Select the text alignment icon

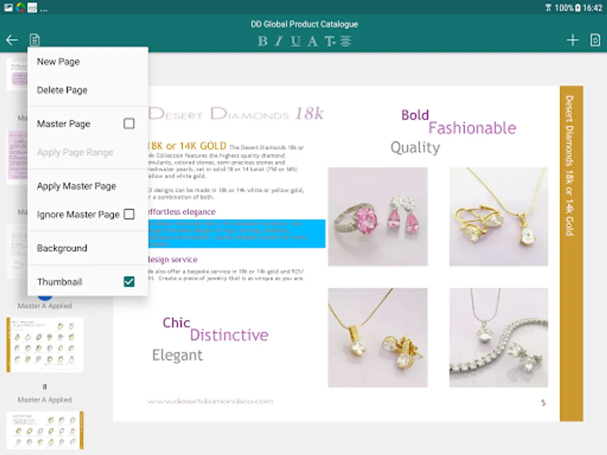(x=345, y=41)
